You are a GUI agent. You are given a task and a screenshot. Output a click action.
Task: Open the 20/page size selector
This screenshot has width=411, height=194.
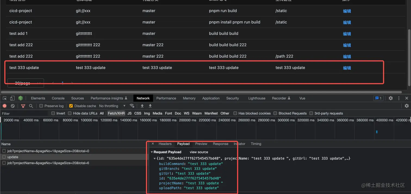coord(26,83)
